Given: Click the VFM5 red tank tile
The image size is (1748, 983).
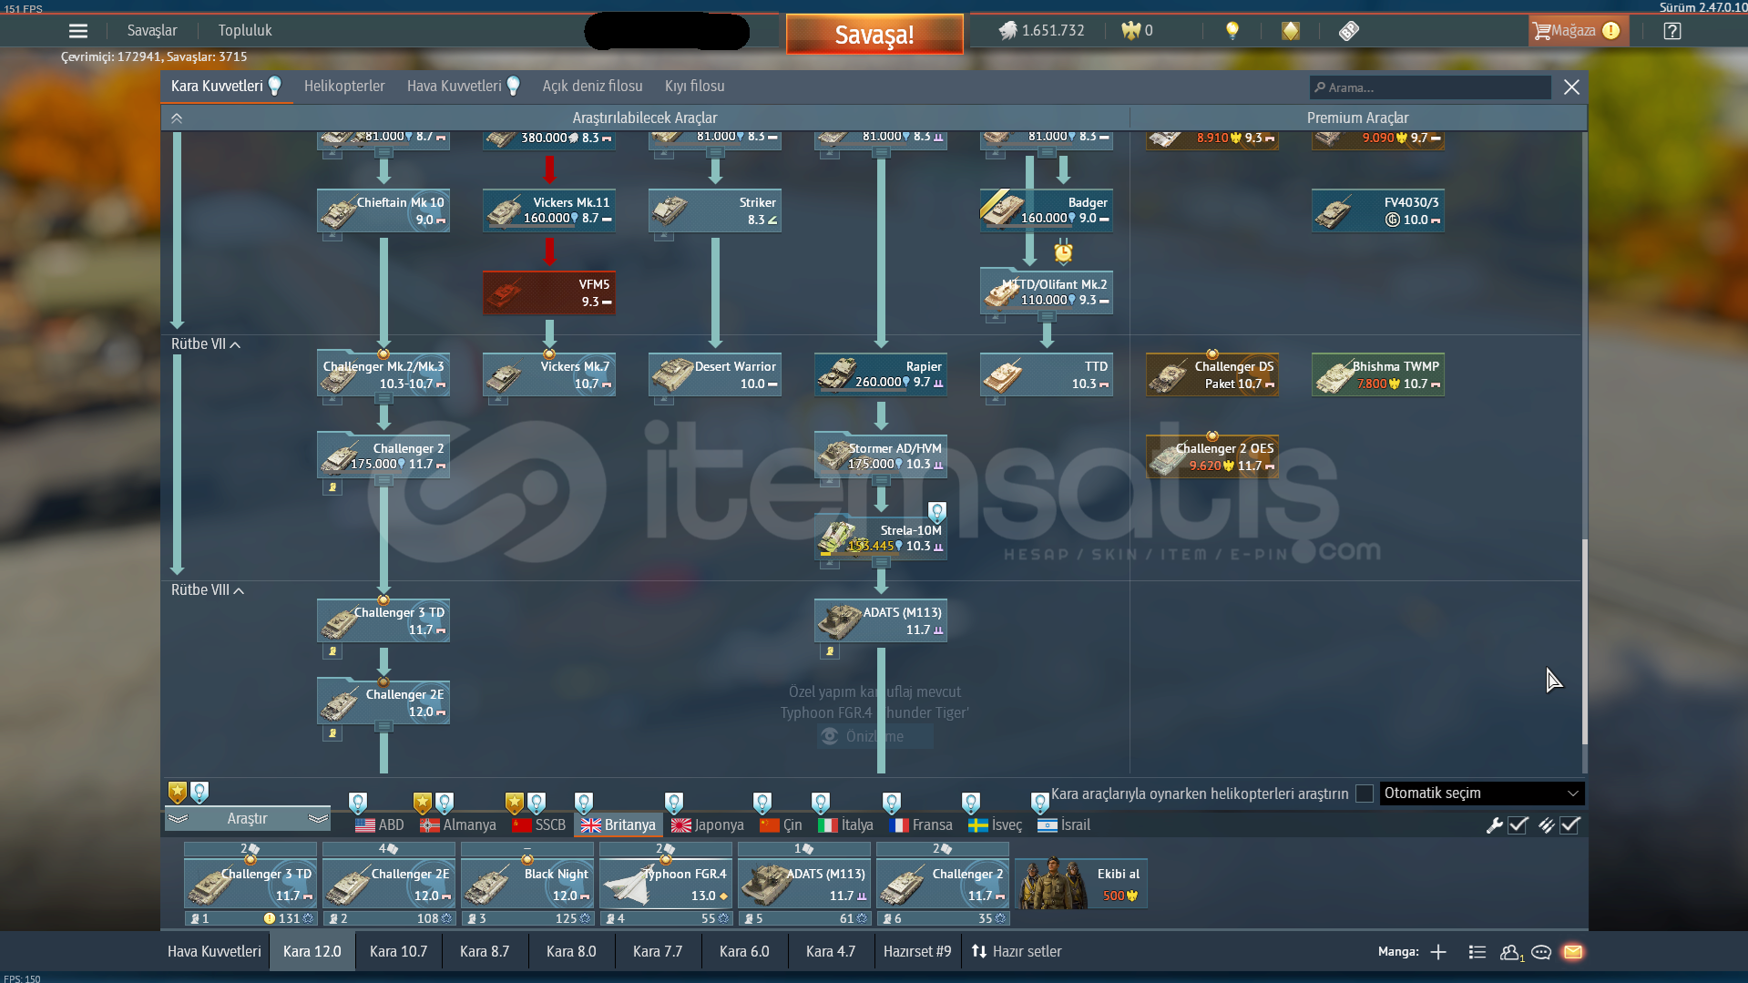Looking at the screenshot, I should (x=548, y=292).
